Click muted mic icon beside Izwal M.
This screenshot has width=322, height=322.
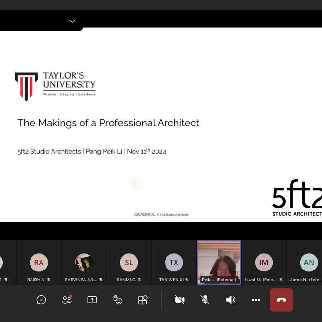coord(281,279)
